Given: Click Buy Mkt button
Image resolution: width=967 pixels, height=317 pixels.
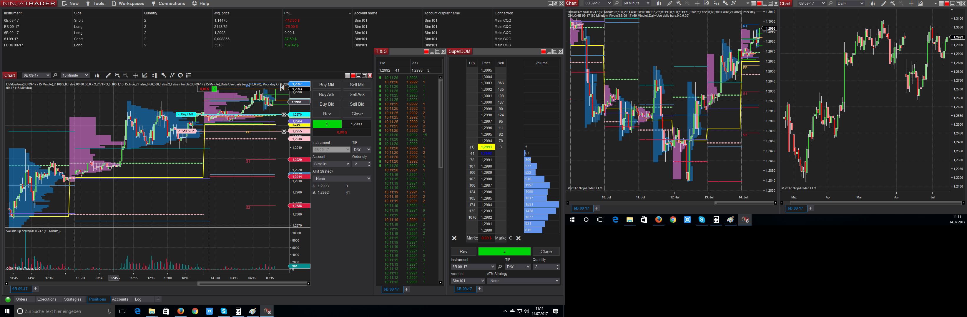Looking at the screenshot, I should coord(327,85).
